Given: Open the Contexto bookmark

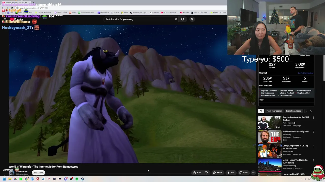Looking at the screenshot, I should (x=154, y=12).
